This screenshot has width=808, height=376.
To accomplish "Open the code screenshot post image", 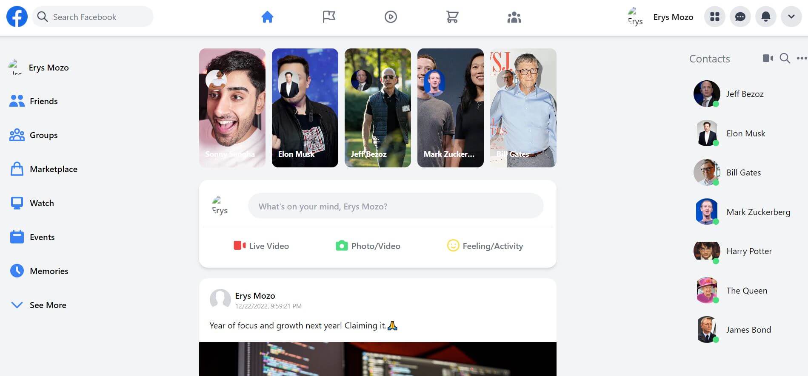I will coord(378,359).
